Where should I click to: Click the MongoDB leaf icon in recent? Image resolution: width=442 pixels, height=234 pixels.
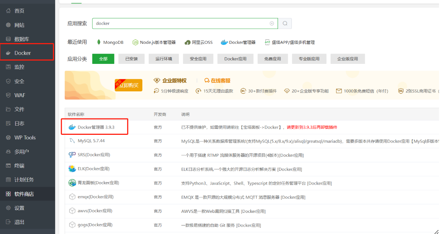99,42
